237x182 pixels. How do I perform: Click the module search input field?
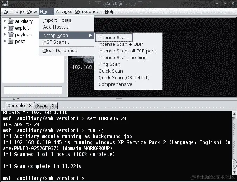(33, 90)
